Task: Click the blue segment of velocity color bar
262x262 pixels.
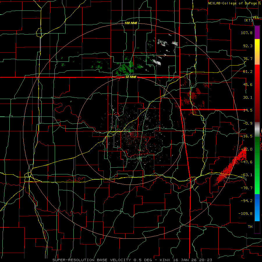Action: point(257,208)
